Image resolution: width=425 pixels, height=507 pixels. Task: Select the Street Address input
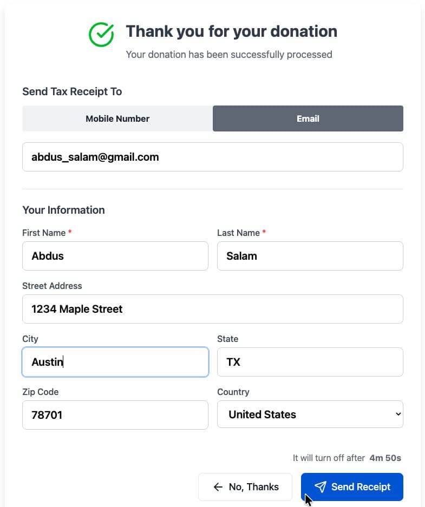pyautogui.click(x=212, y=309)
